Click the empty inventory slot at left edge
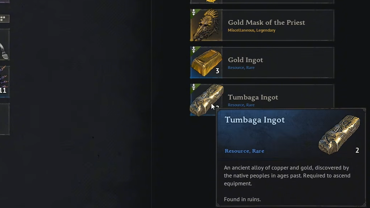The image size is (370, 208). (4, 119)
